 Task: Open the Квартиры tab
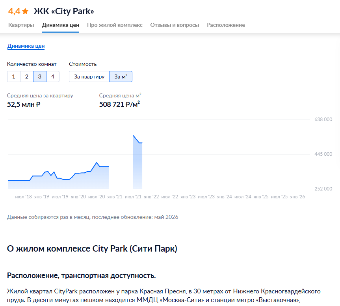point(21,25)
